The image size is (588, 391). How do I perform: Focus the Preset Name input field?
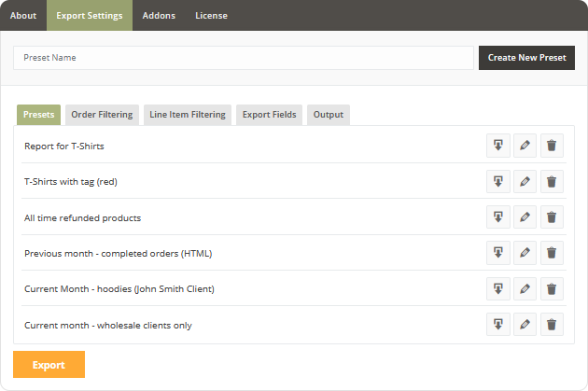click(x=244, y=58)
